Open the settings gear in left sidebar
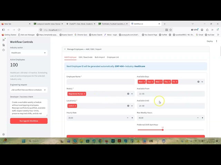The height and width of the screenshot is (165, 221). (3, 134)
